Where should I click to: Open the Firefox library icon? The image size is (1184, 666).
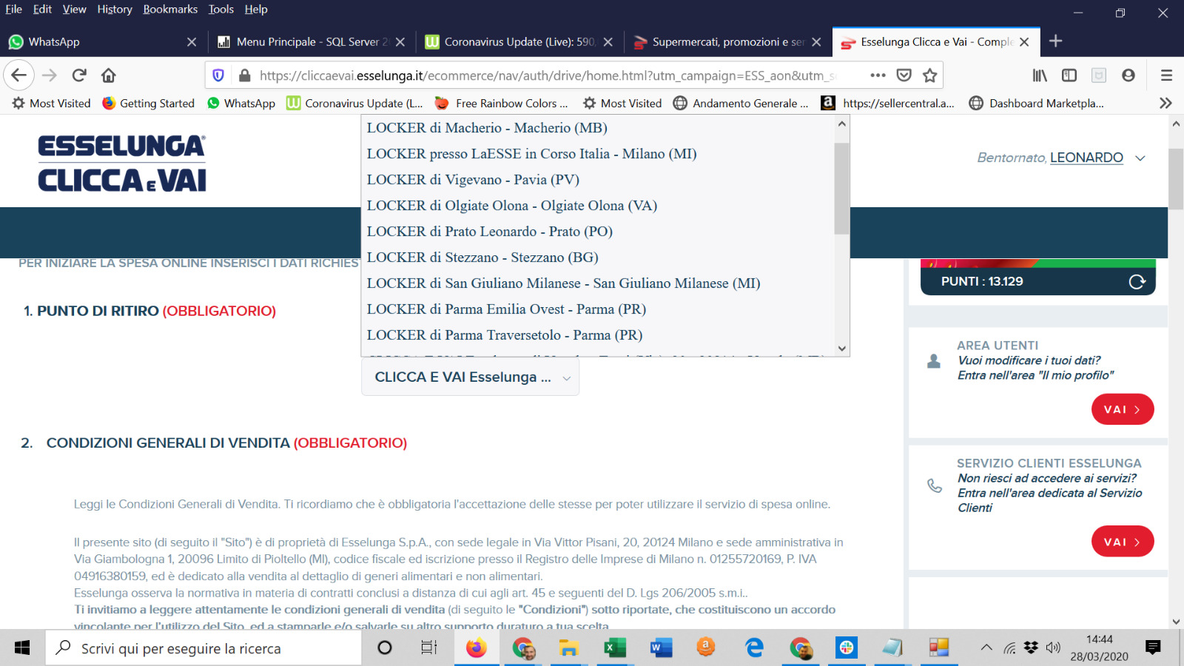coord(1040,75)
